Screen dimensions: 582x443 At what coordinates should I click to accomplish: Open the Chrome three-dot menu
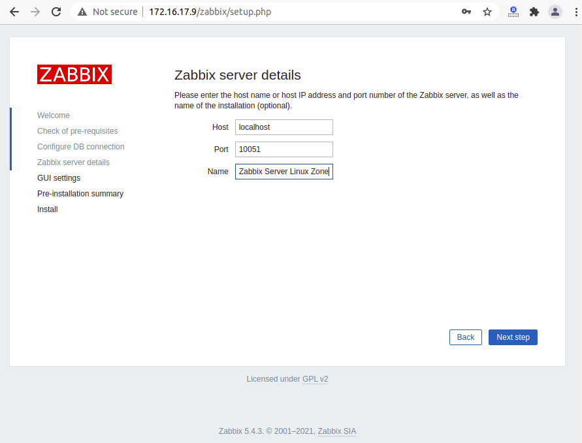(x=575, y=12)
